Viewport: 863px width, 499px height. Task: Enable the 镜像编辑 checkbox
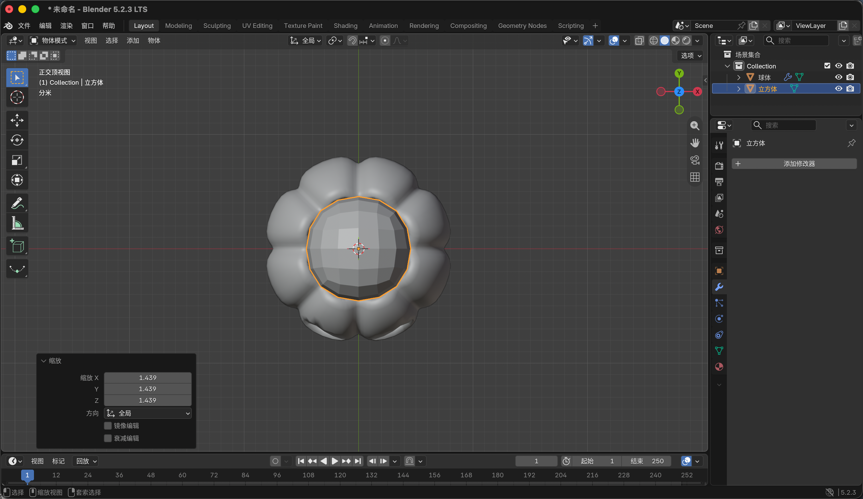coord(108,426)
